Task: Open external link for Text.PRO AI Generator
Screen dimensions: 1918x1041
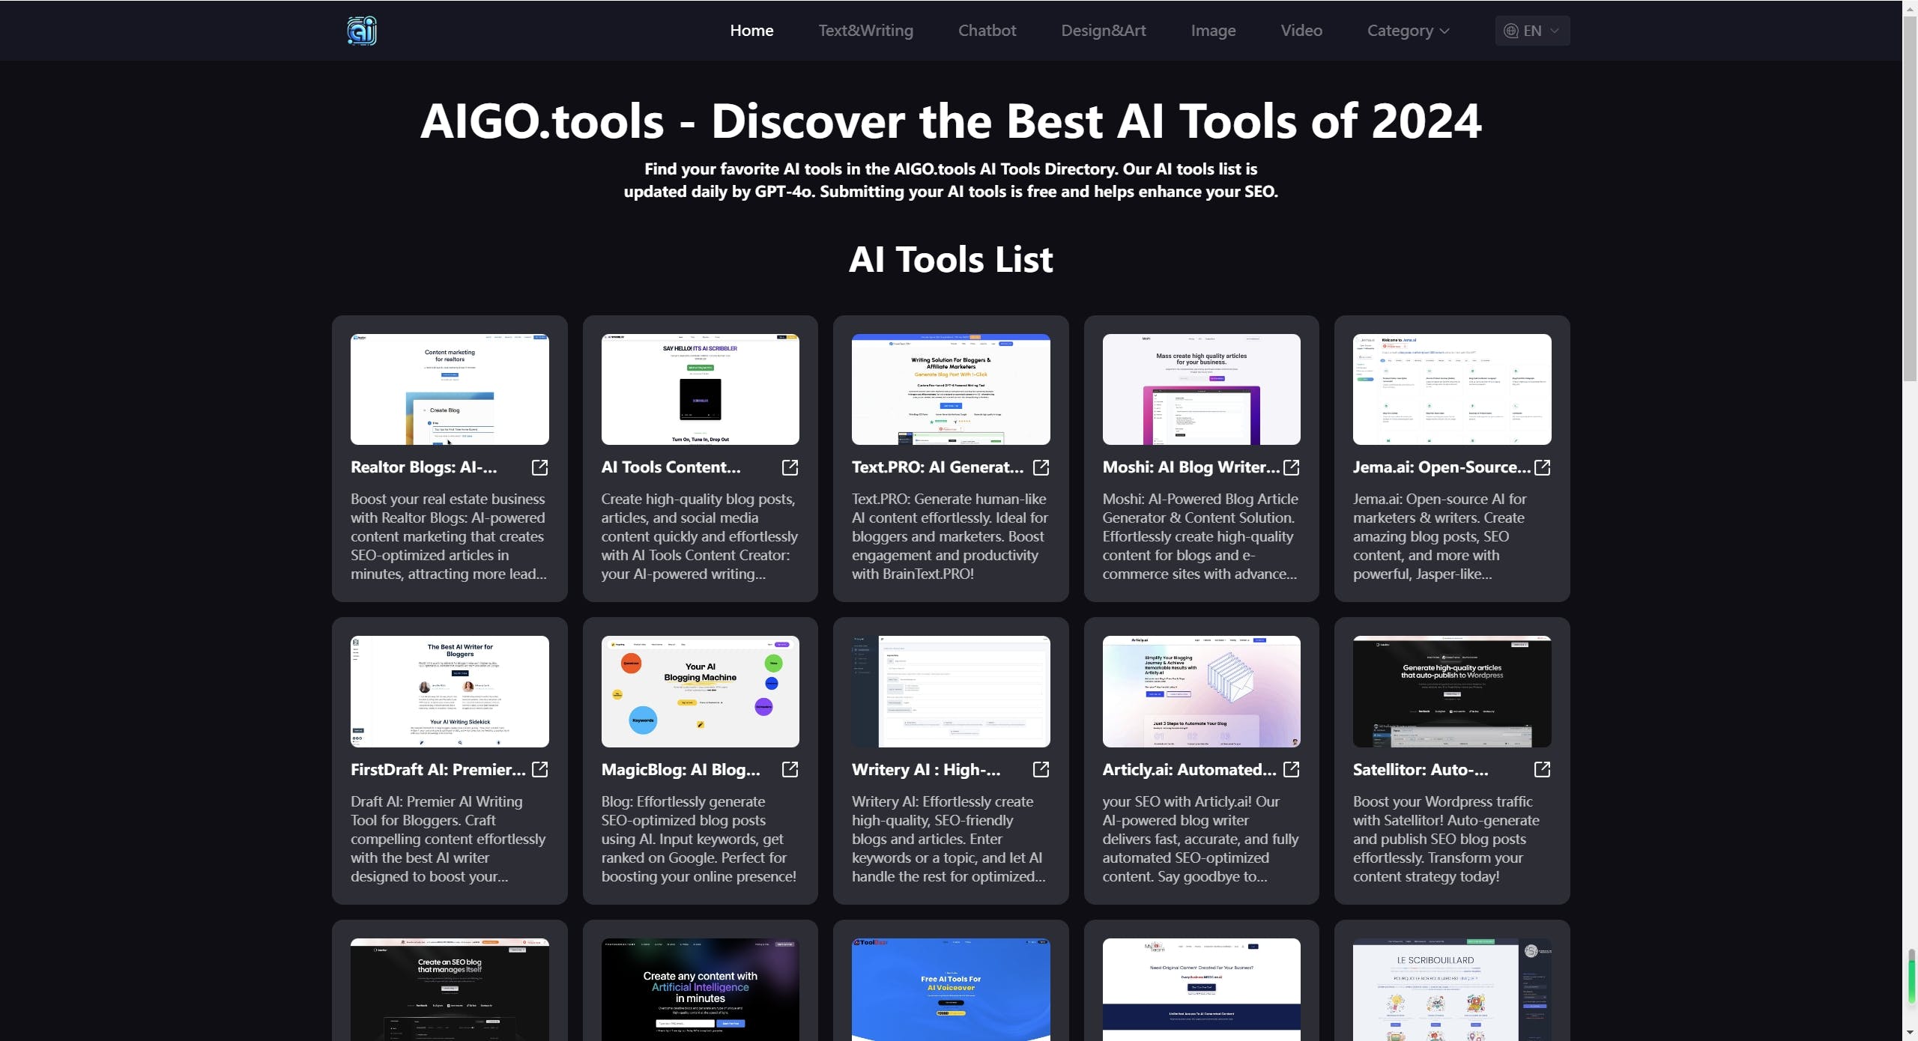Action: 1041,467
